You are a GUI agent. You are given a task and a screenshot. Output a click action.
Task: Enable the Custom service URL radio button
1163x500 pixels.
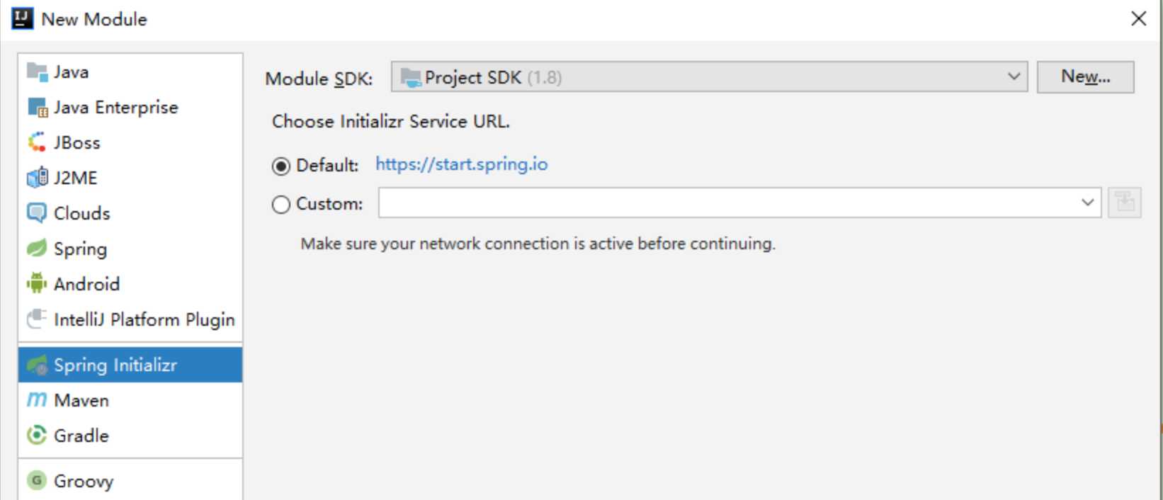click(281, 205)
